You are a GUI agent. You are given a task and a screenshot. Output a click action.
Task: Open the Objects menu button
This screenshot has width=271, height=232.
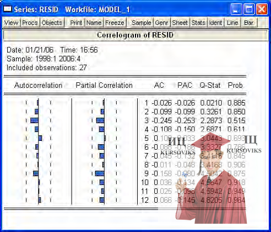(52, 23)
